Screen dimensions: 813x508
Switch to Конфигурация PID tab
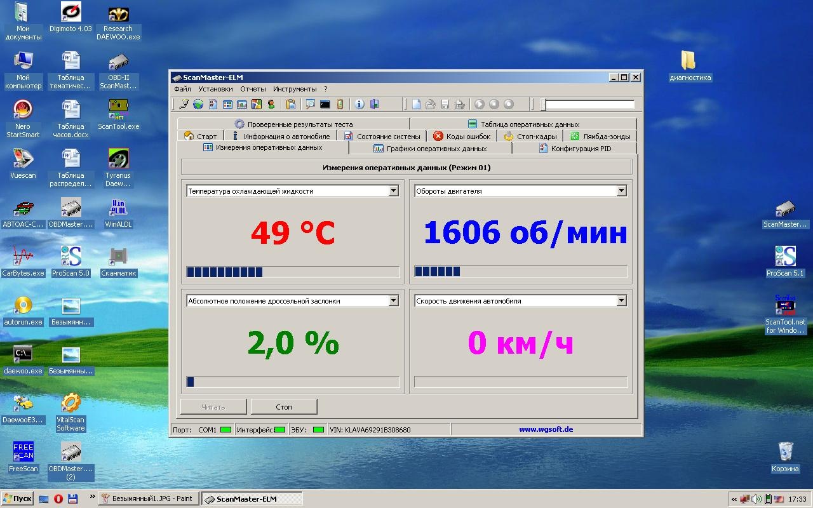574,149
